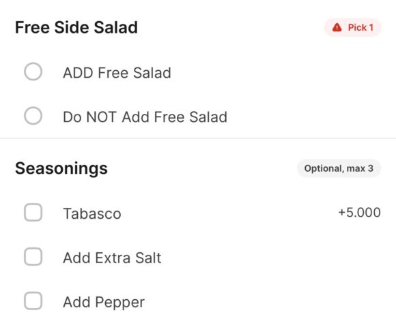Tick the Tabasco checkbox

tap(33, 213)
